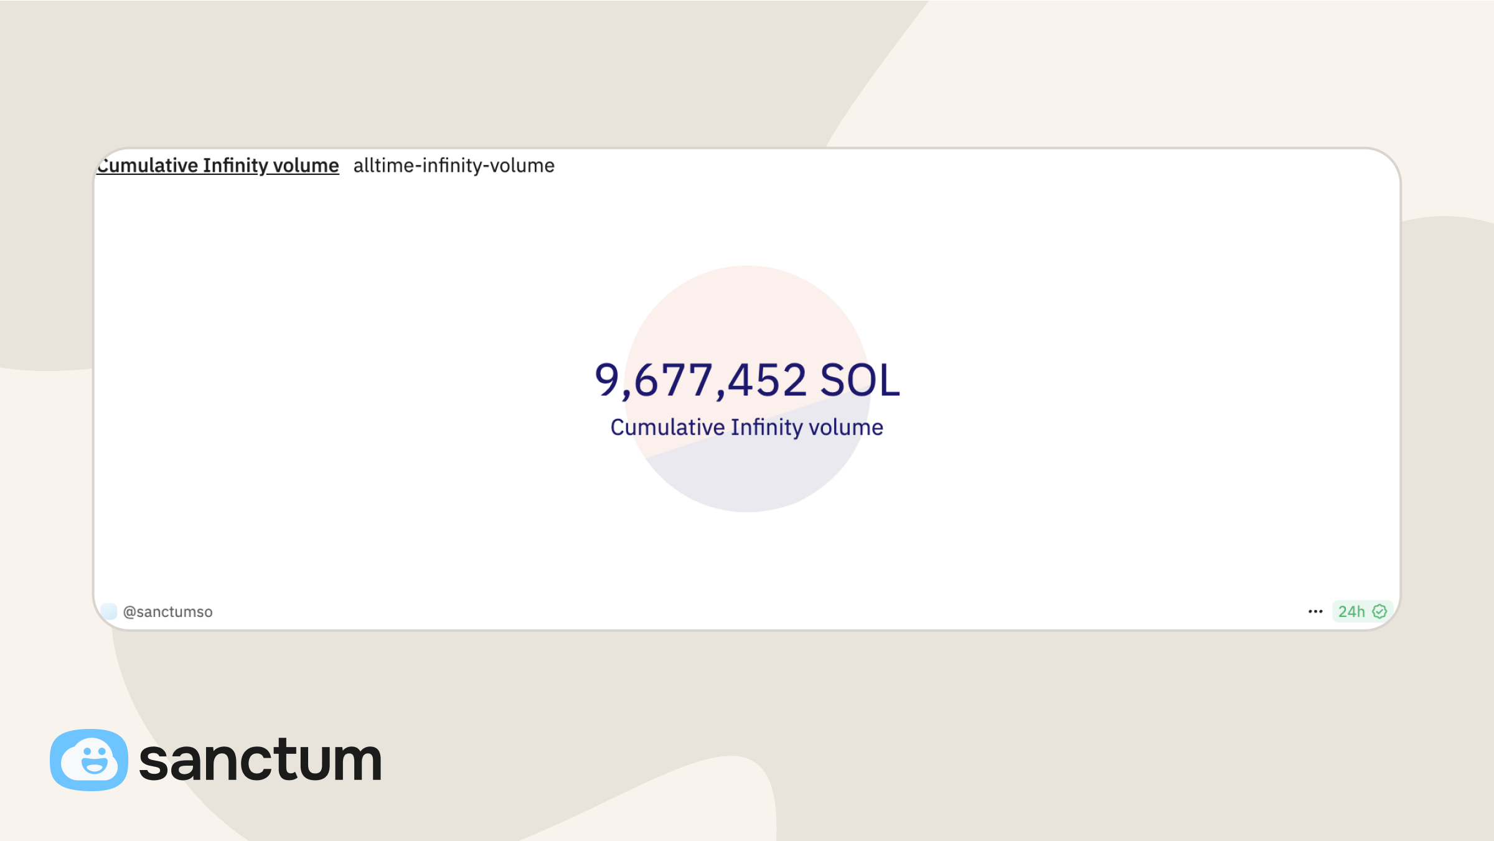Open the underlined Cumulative Infinity volume title
Image resolution: width=1494 pixels, height=841 pixels.
coord(218,166)
